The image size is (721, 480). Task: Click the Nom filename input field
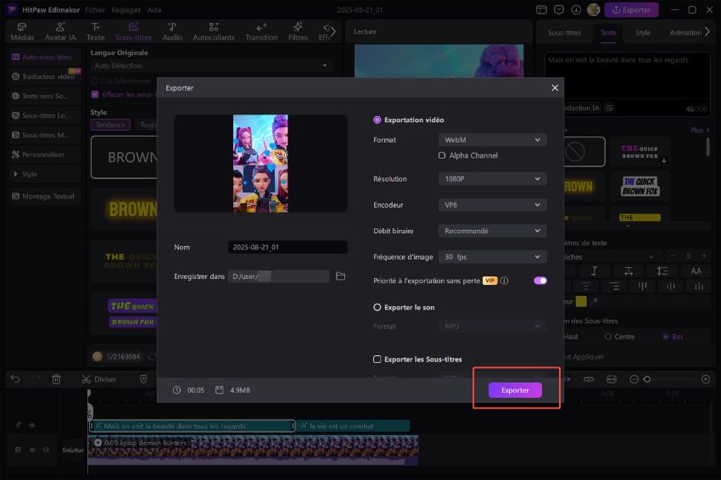[287, 248]
